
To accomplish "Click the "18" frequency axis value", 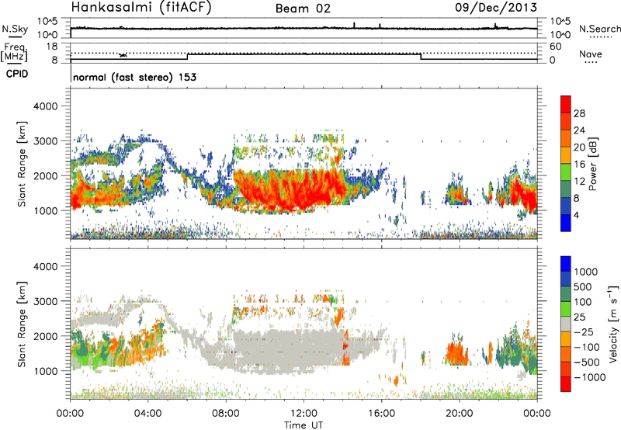I will 52,47.
